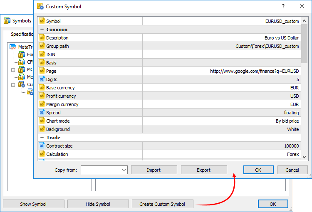
Task: Expand the MOEX tree node in Symbols
Action: (13, 69)
